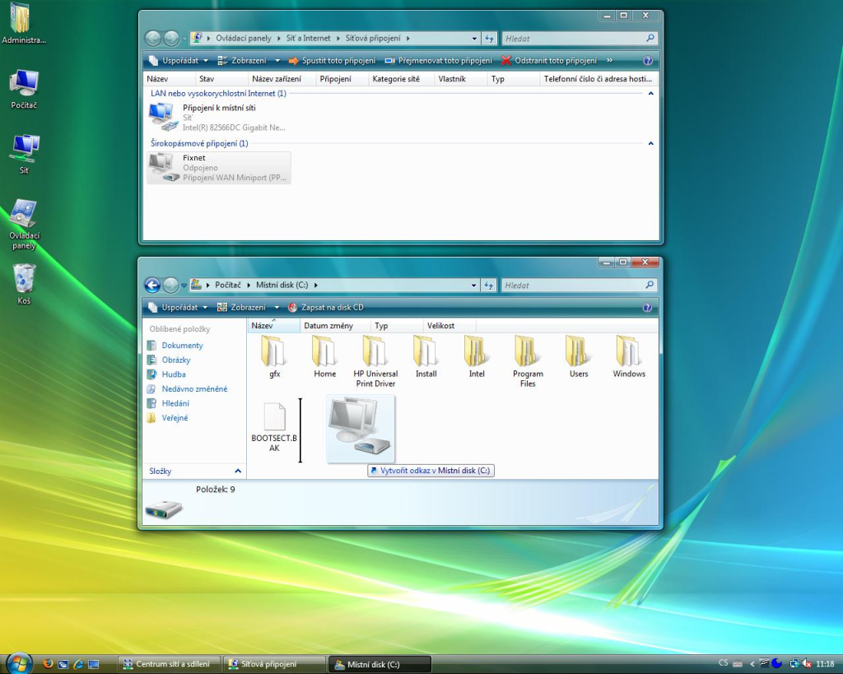843x674 pixels.
Task: Sort by the Datum změny column
Action: pos(336,326)
